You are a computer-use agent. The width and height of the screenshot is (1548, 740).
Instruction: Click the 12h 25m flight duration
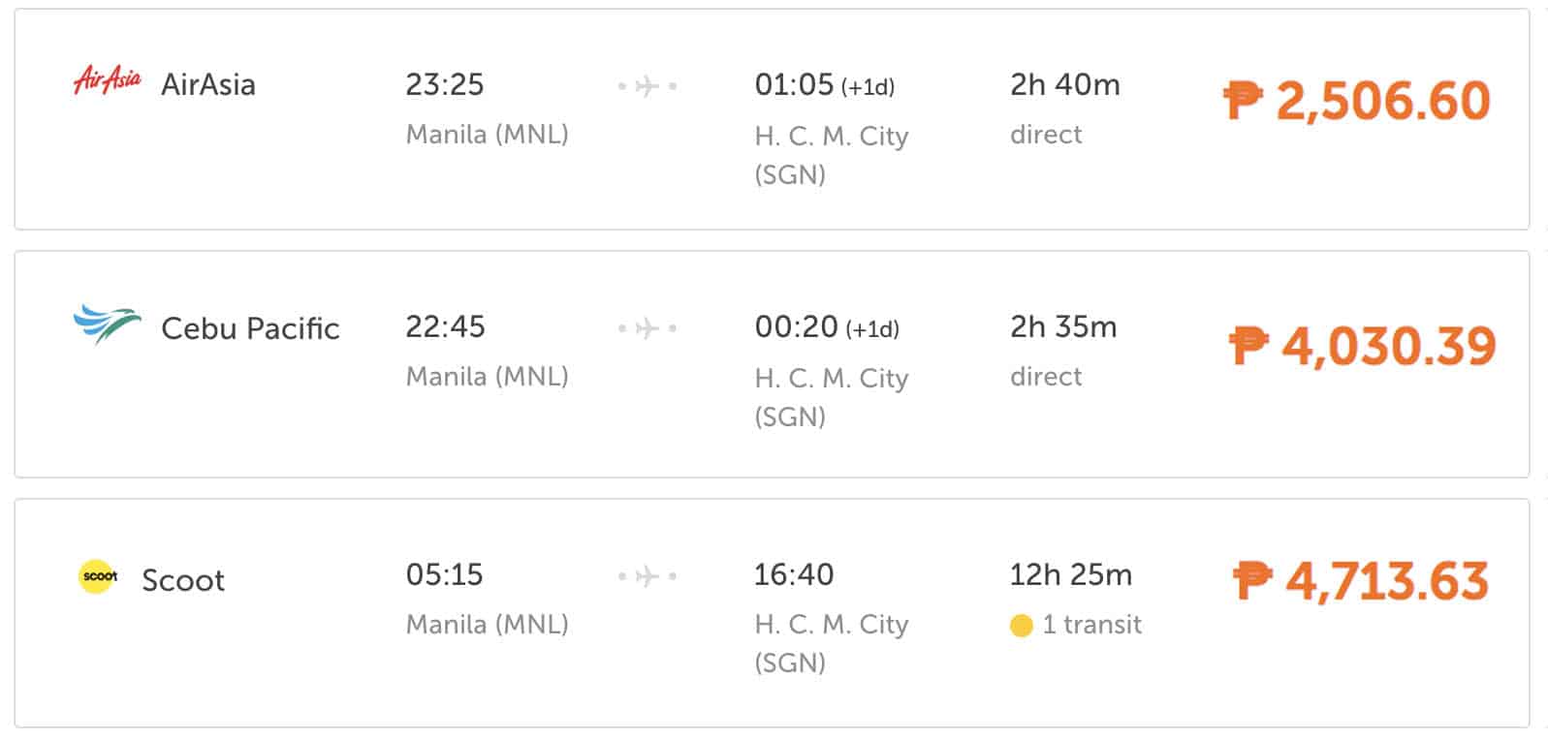pyautogui.click(x=1070, y=575)
